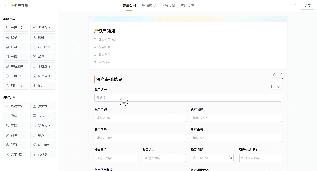Add the 附件上传 field widget
The height and width of the screenshot is (171, 317).
(x=16, y=85)
